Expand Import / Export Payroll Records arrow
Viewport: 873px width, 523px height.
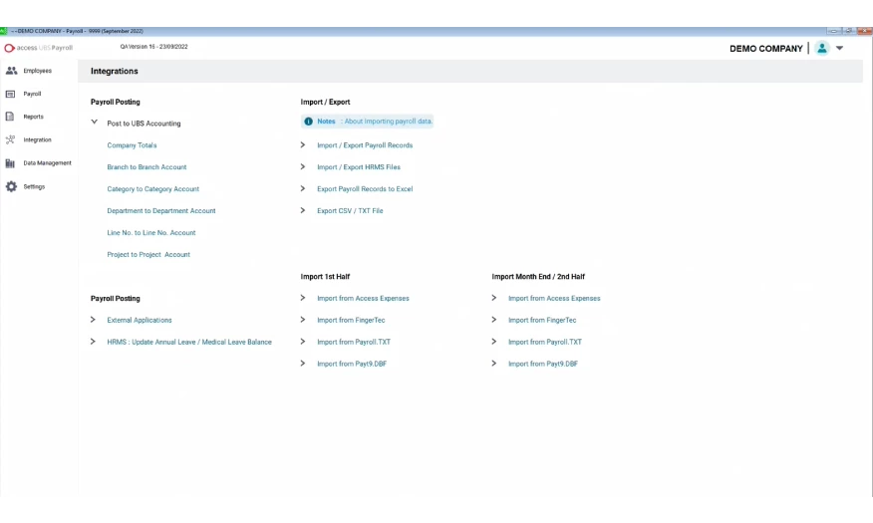point(303,145)
